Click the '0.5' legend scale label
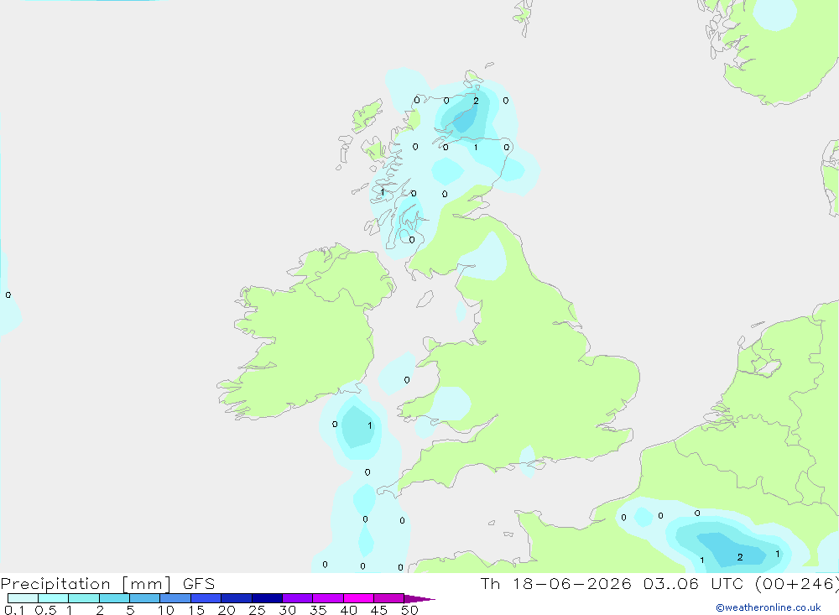 45,610
